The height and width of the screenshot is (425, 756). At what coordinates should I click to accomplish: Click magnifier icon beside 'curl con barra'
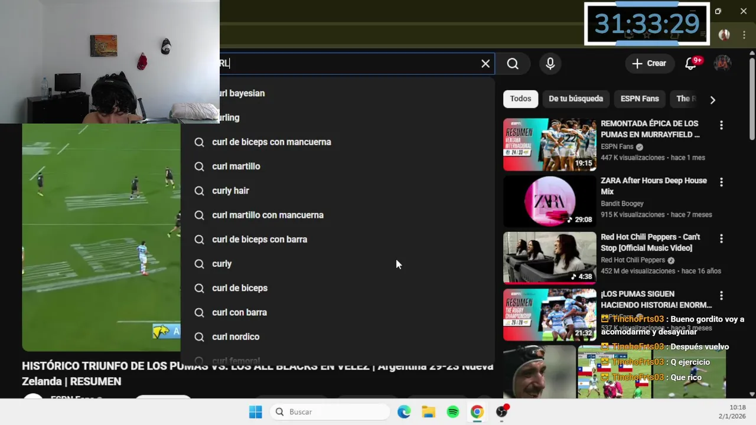coord(199,312)
